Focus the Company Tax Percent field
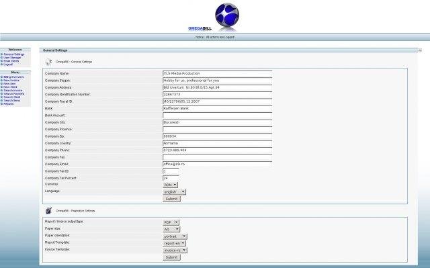Viewport: 430px width, 268px height. tap(171, 178)
